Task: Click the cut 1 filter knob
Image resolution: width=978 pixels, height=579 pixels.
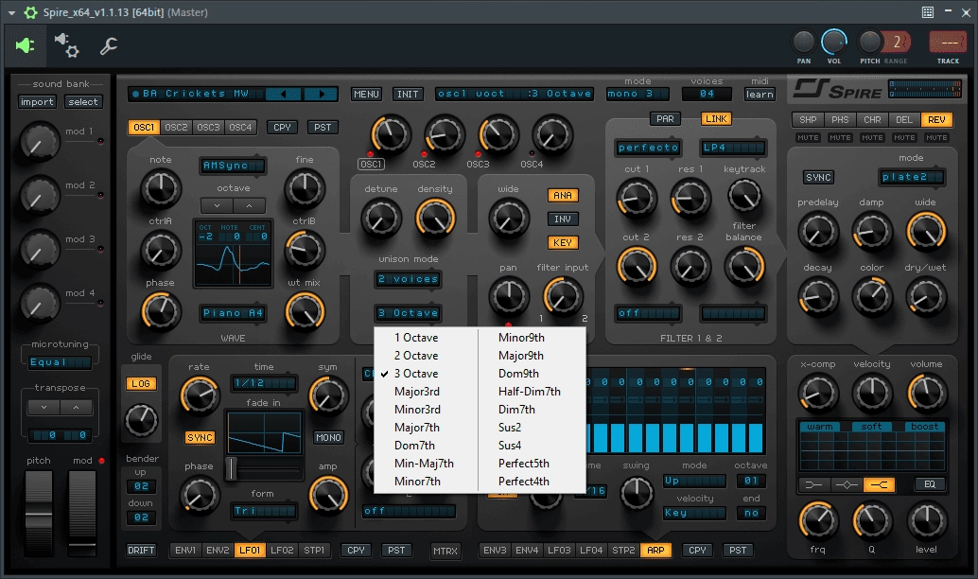Action: coord(637,199)
